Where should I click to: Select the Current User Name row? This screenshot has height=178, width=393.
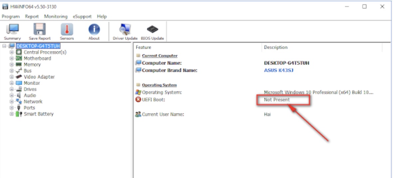163,114
